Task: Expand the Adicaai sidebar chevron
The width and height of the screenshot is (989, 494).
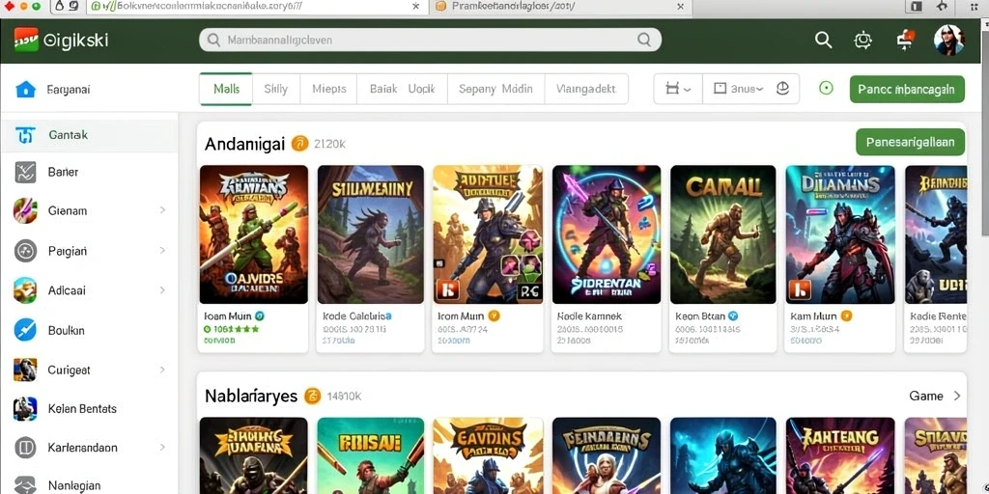Action: [x=162, y=290]
